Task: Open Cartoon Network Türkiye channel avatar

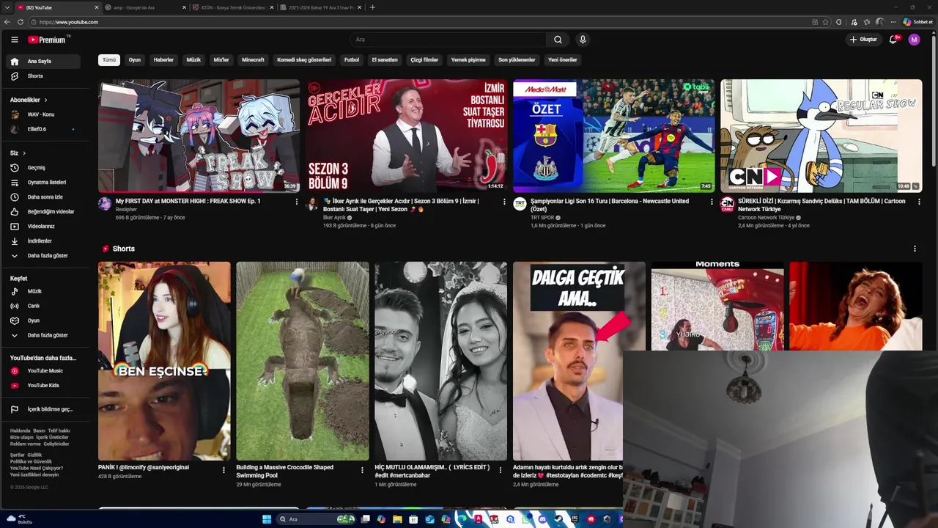Action: (727, 203)
